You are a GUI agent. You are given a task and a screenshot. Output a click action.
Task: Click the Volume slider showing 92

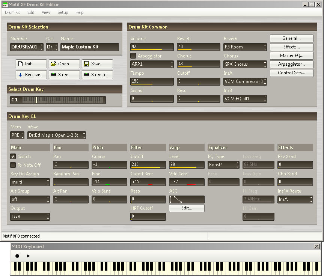point(152,47)
